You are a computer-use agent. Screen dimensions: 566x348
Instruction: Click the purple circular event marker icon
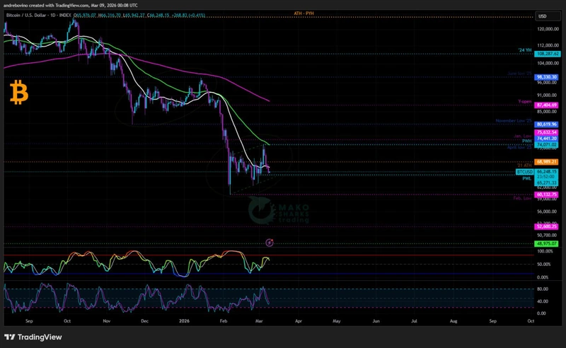click(x=269, y=243)
